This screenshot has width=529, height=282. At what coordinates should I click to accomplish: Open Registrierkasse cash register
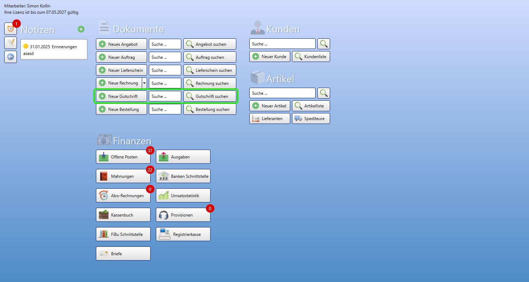(x=183, y=234)
